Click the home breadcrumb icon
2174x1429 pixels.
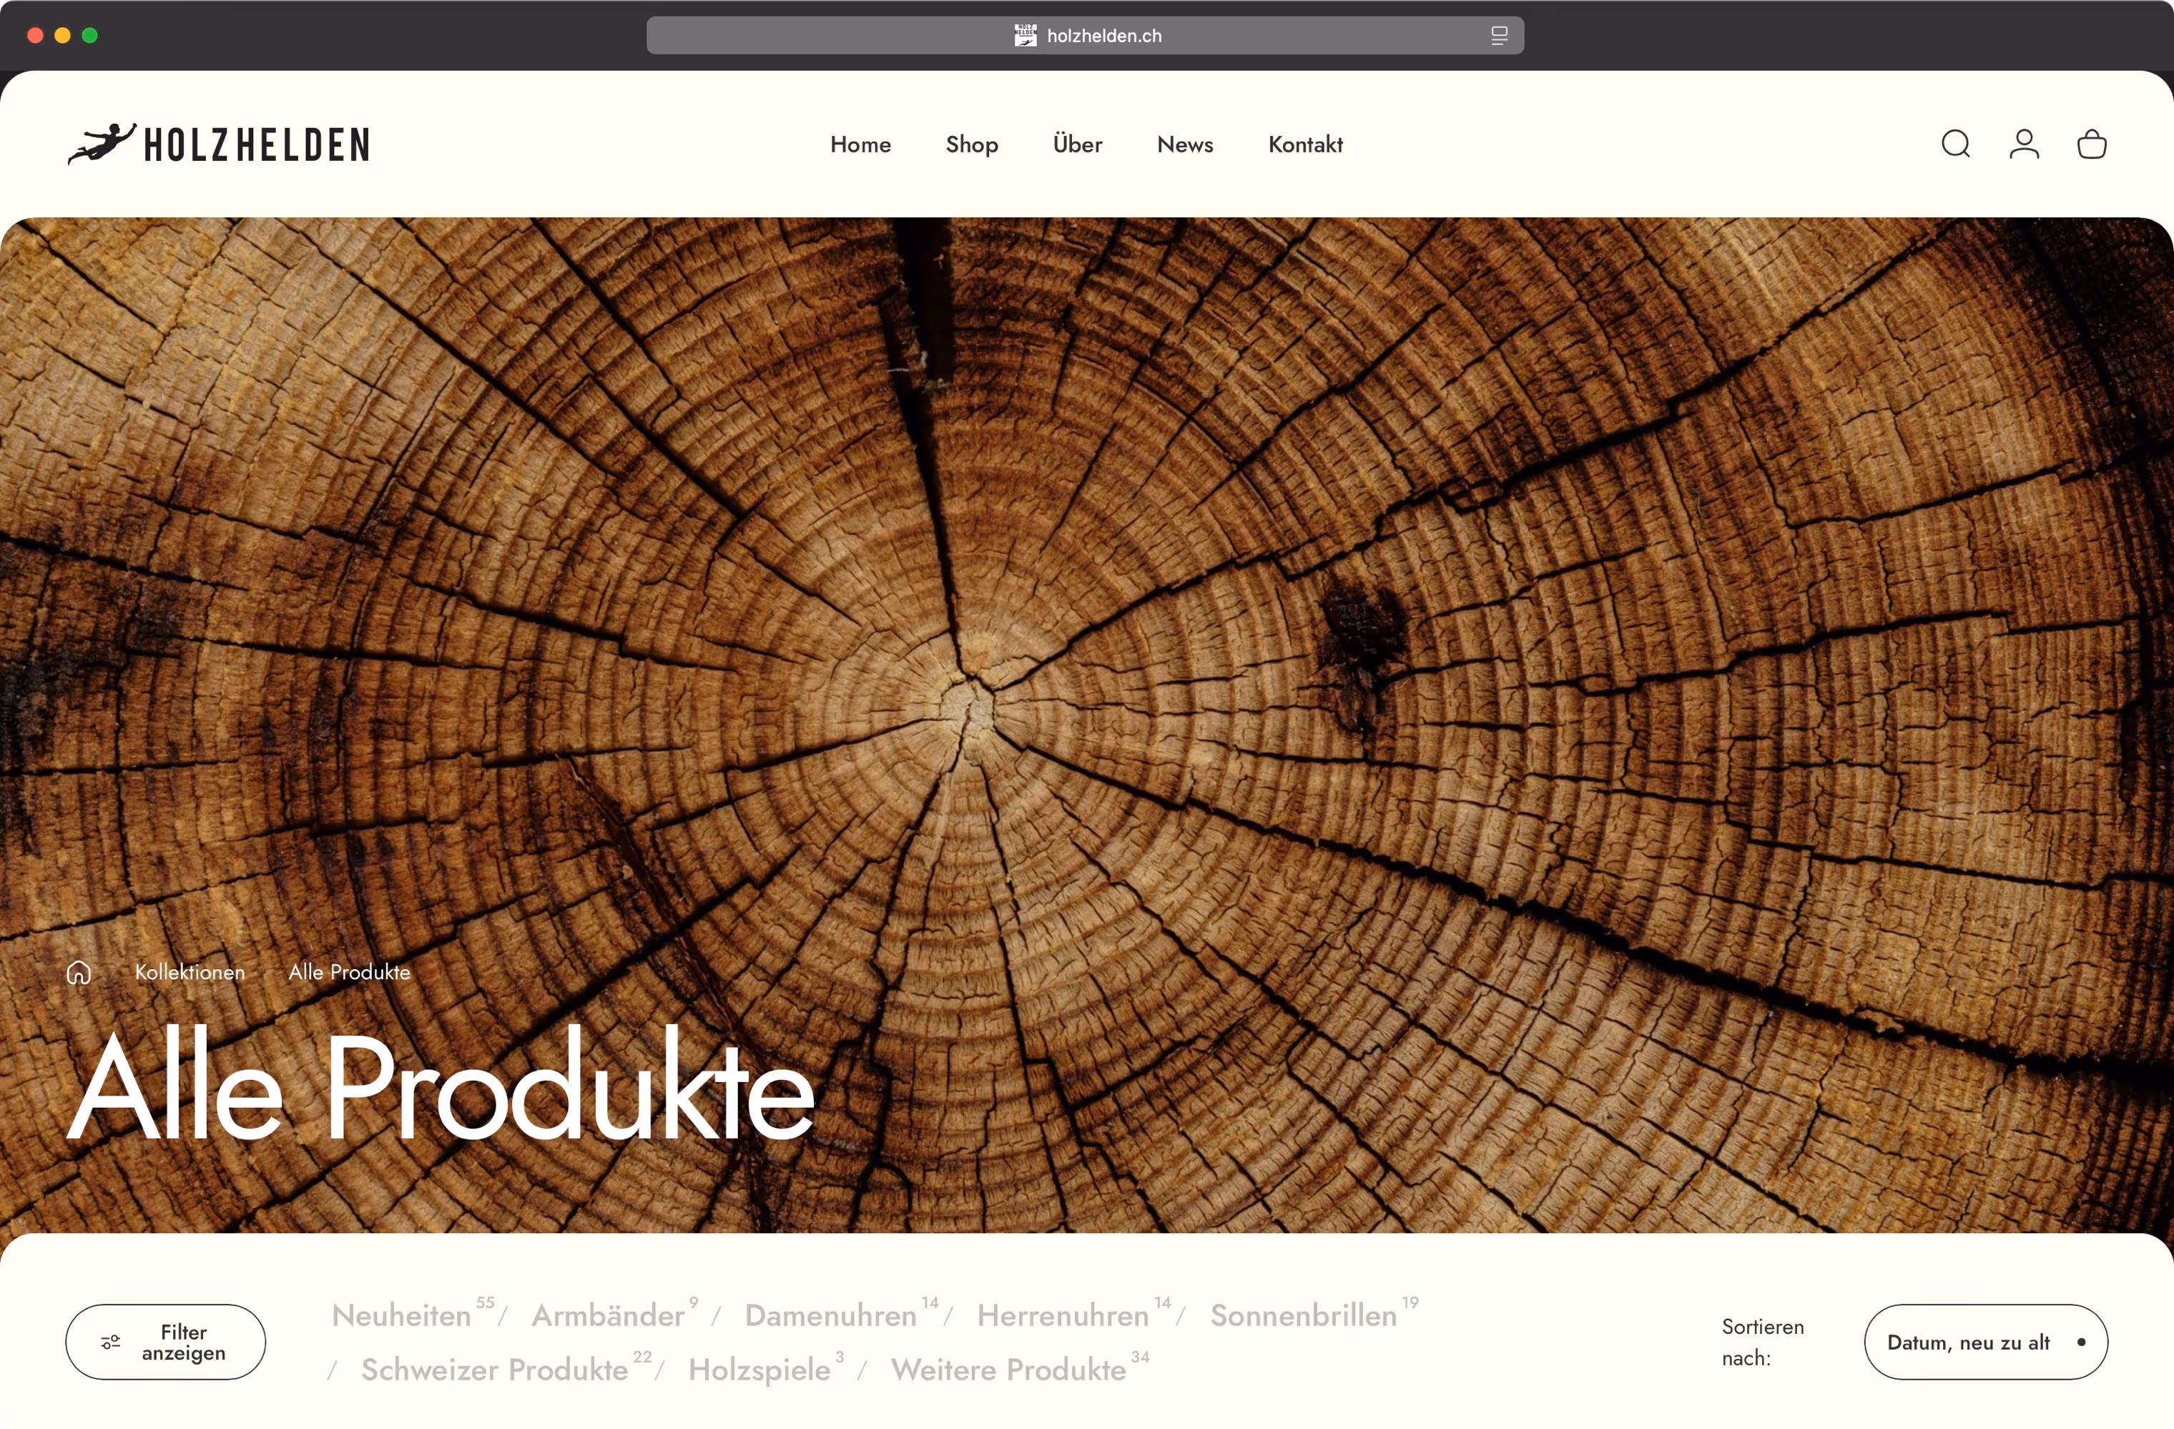point(79,972)
